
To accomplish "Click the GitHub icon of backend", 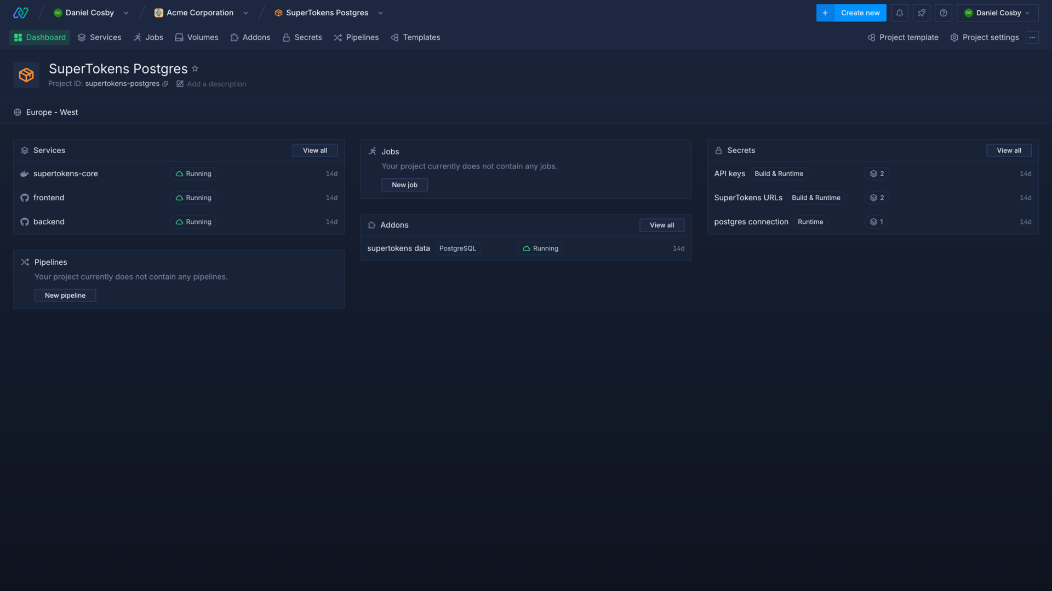I will coord(25,222).
